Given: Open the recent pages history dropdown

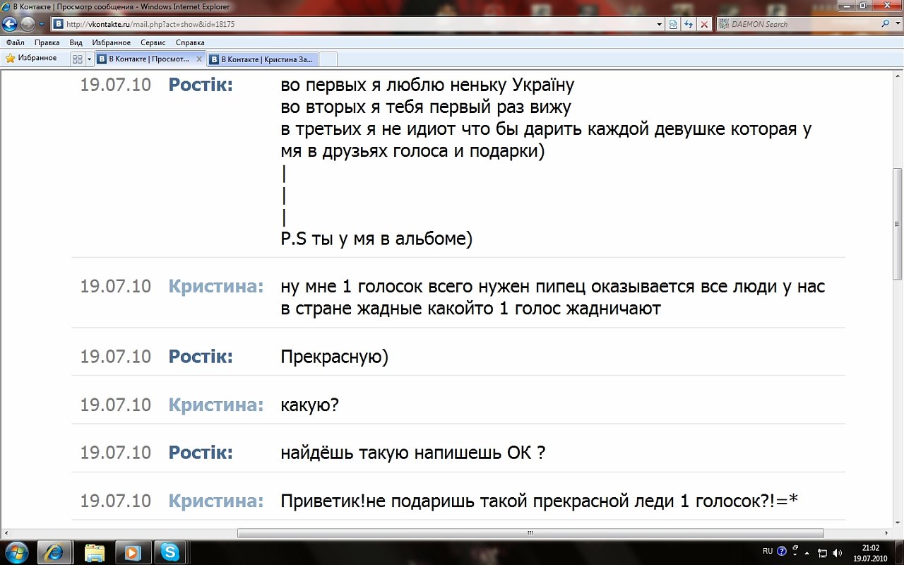Looking at the screenshot, I should (x=42, y=24).
